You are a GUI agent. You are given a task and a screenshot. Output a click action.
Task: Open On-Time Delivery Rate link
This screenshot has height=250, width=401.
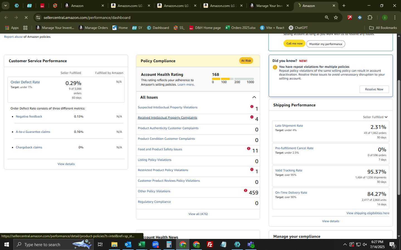pyautogui.click(x=291, y=193)
